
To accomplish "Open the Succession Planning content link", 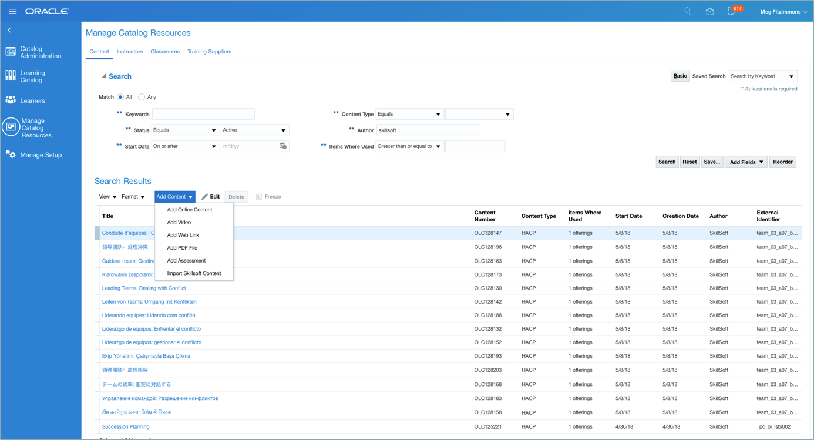I will (x=125, y=426).
